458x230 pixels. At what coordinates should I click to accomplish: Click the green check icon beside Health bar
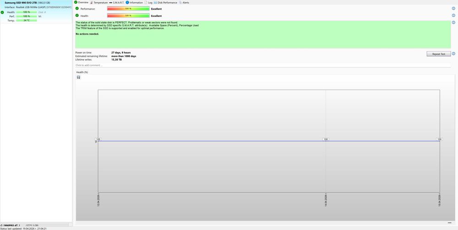pos(77,16)
